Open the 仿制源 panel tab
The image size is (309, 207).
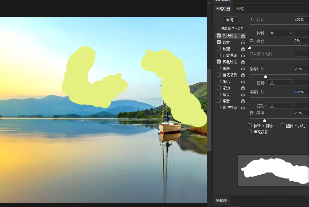click(x=221, y=200)
